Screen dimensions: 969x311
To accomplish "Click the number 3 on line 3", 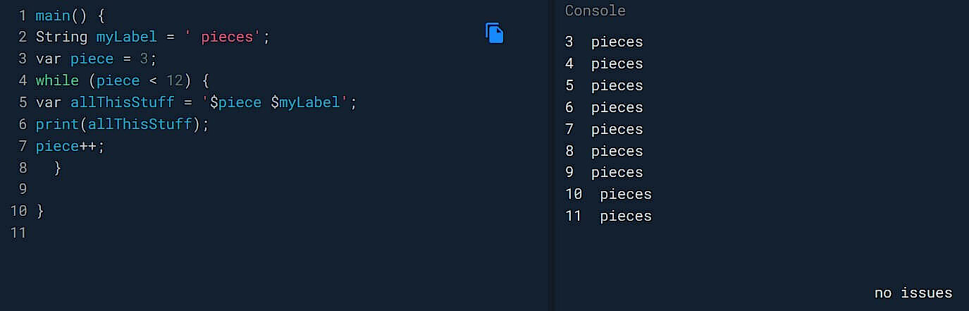I will point(144,59).
